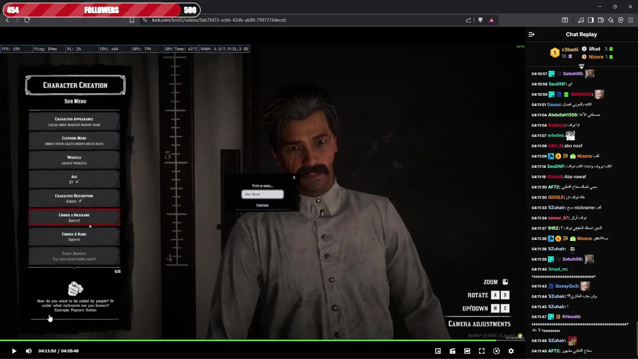
Task: Click the Zoom mouse control hint
Action: pos(505,282)
